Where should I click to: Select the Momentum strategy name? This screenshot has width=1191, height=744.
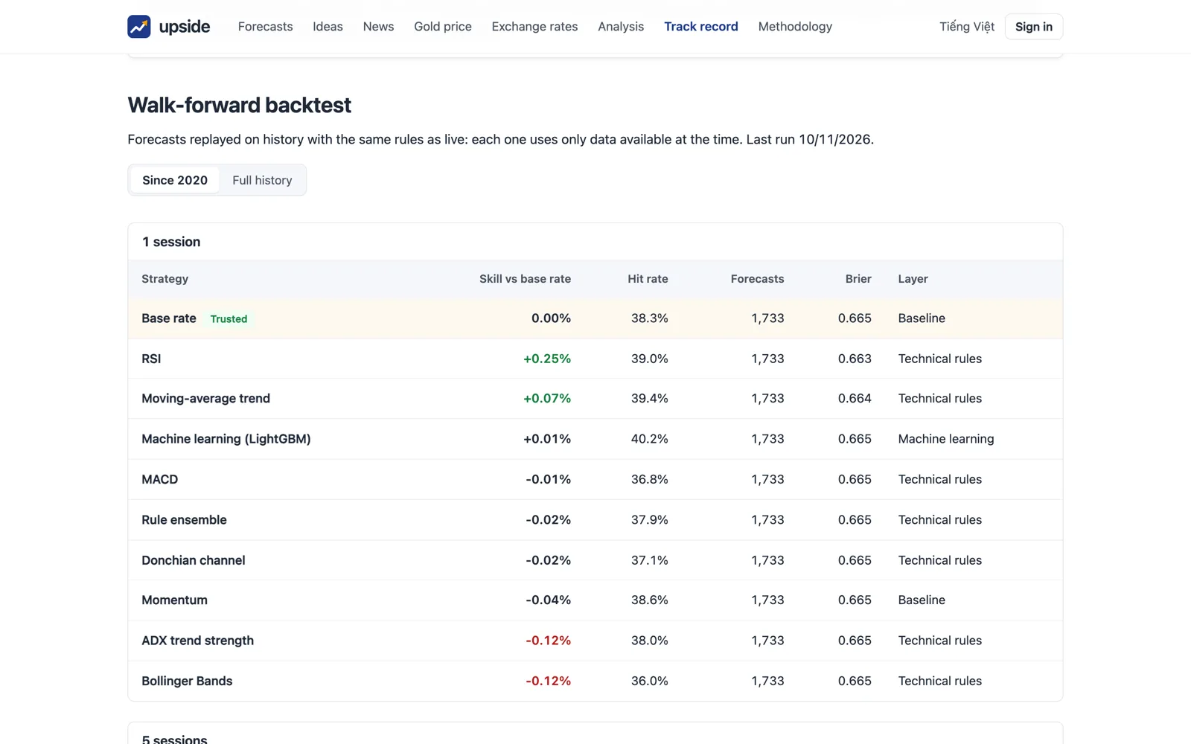coord(175,600)
